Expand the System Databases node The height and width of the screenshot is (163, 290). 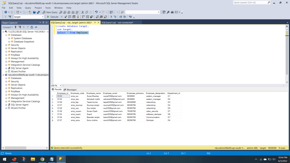9,38
